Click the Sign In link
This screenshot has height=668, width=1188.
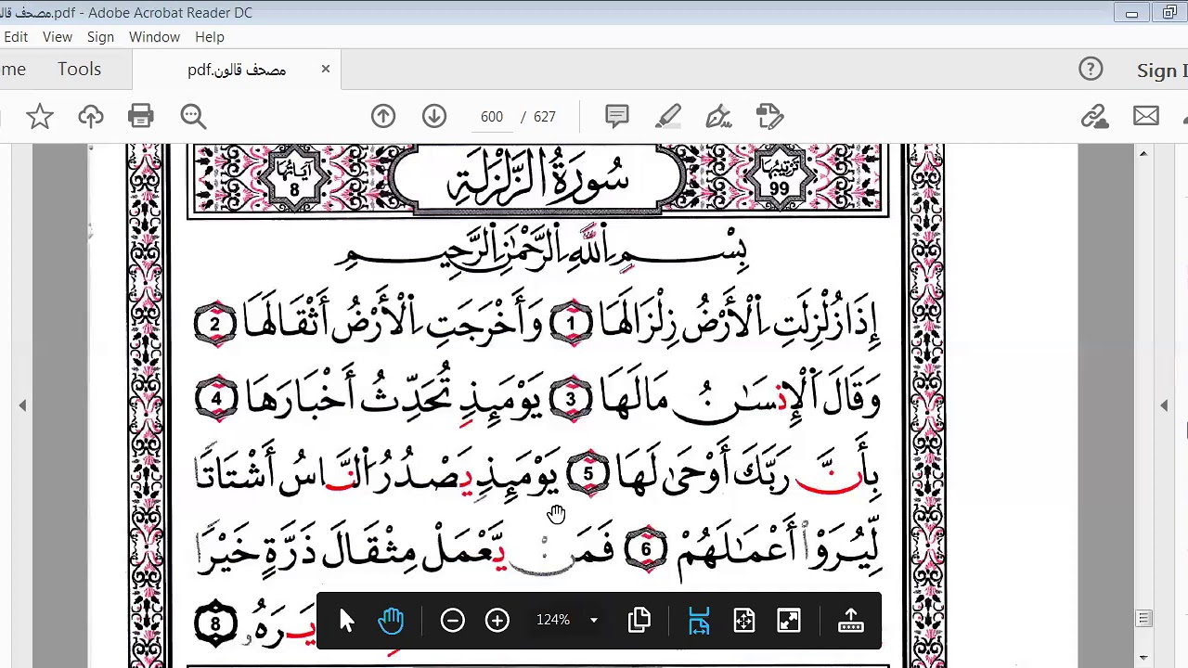[x=1162, y=71]
